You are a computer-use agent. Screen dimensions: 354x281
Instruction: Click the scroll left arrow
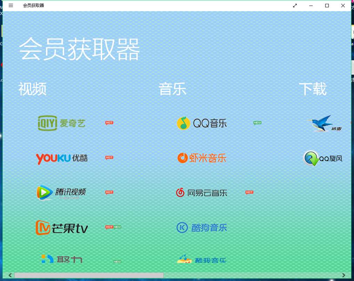(10, 275)
